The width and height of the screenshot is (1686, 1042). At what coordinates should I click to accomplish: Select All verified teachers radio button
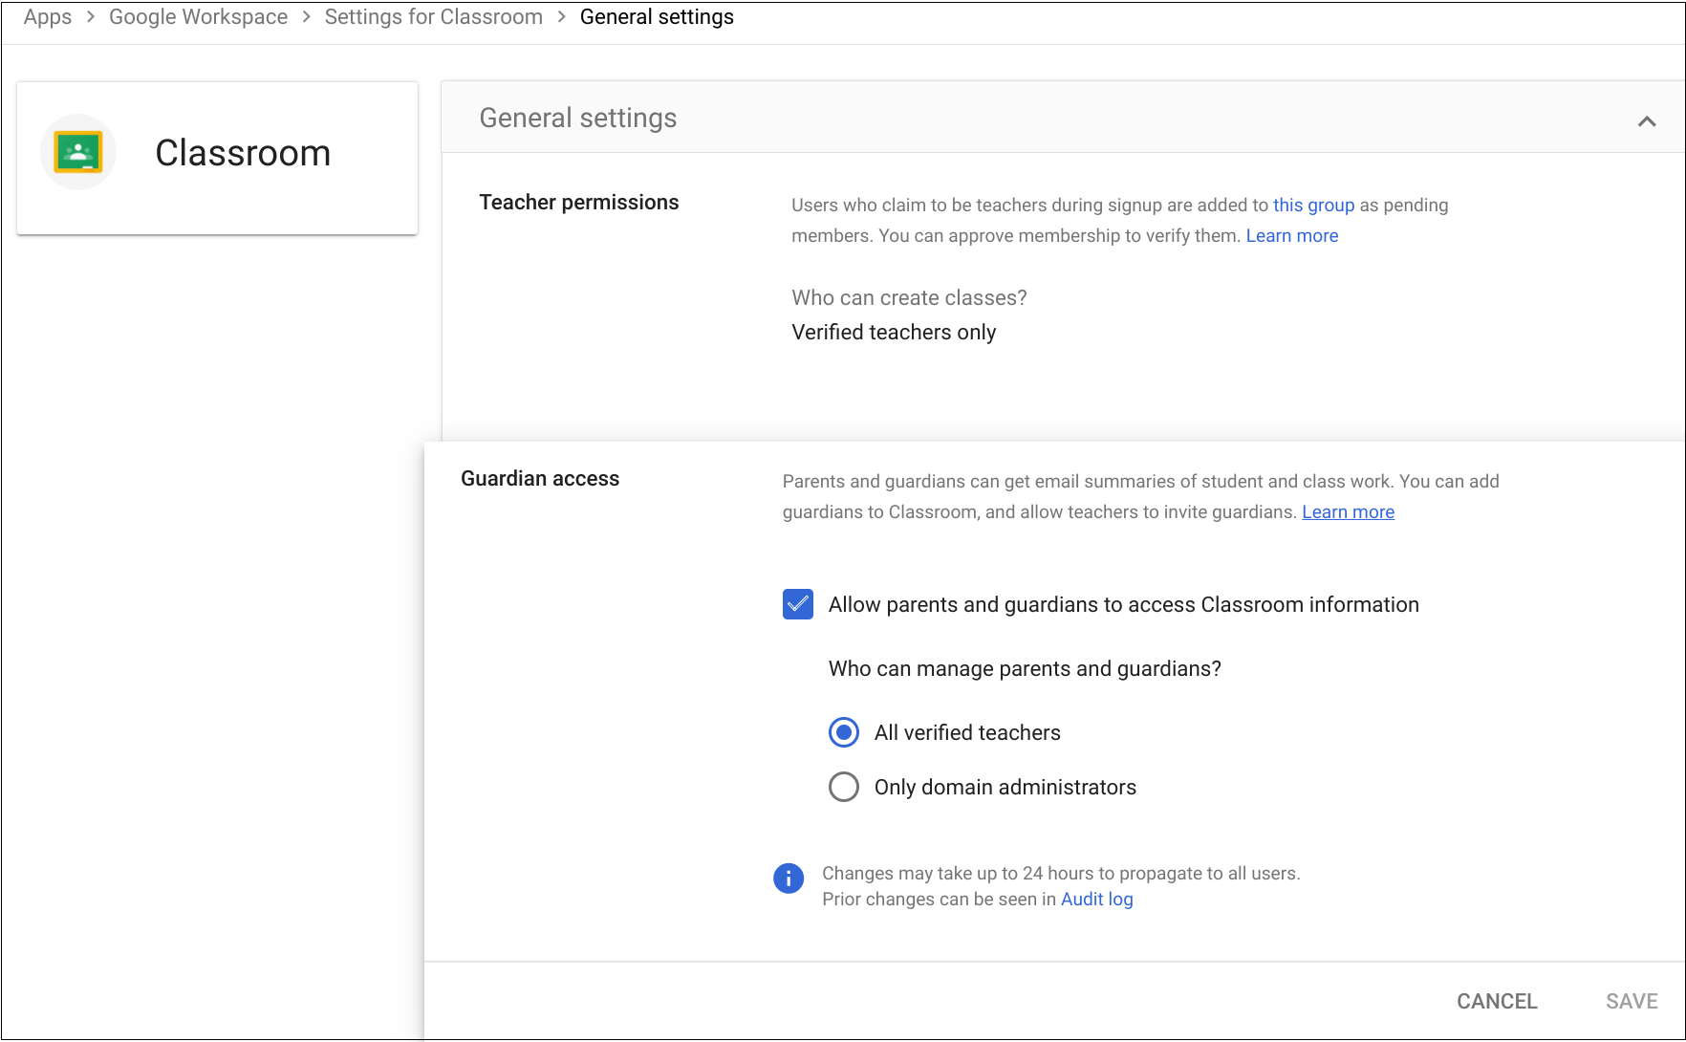point(844,733)
